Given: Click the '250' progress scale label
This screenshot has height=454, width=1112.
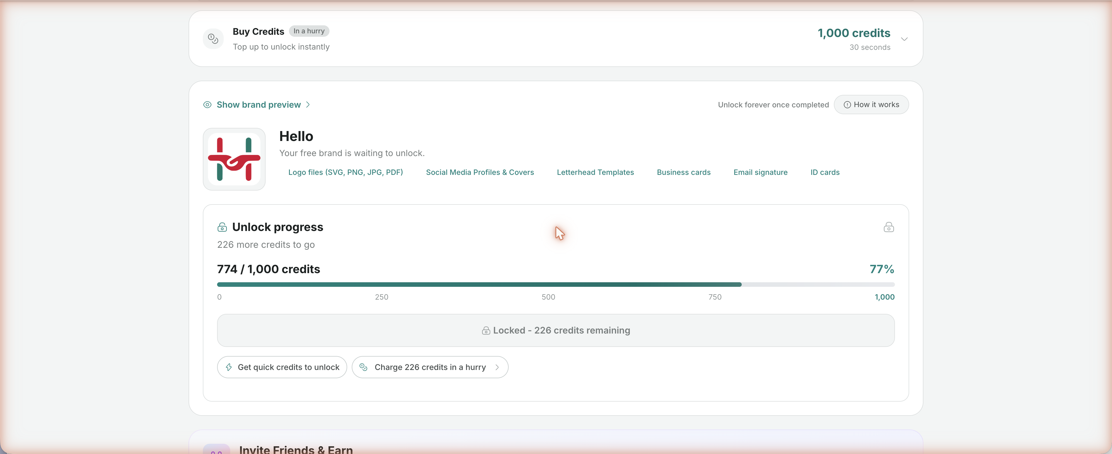Looking at the screenshot, I should [x=381, y=297].
